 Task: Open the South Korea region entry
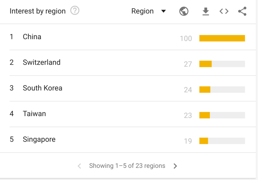click(x=42, y=88)
